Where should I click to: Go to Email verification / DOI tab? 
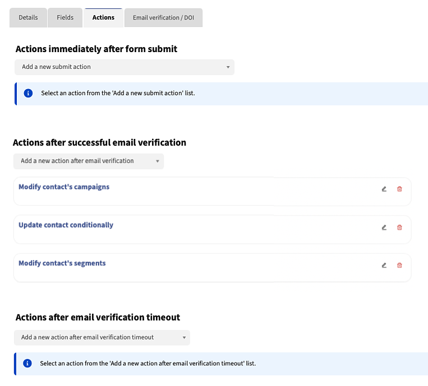[x=163, y=18]
